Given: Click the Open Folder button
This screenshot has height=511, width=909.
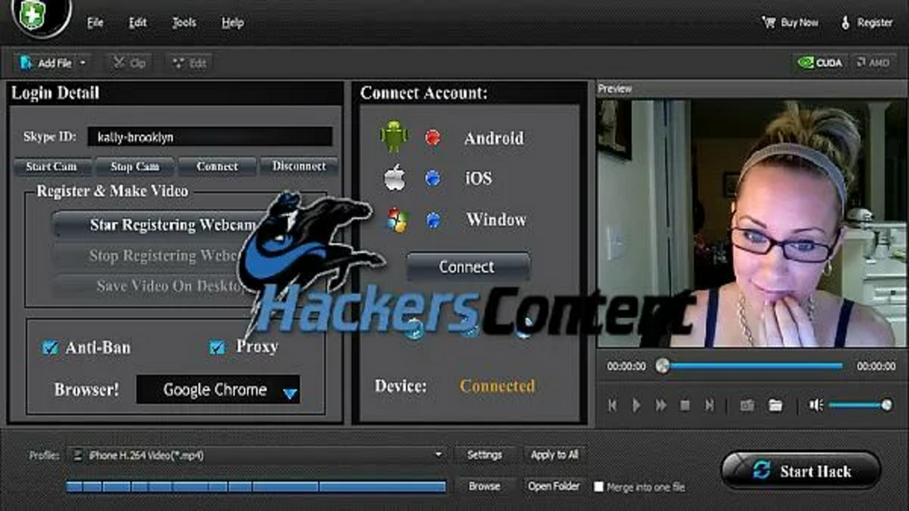Looking at the screenshot, I should point(554,486).
